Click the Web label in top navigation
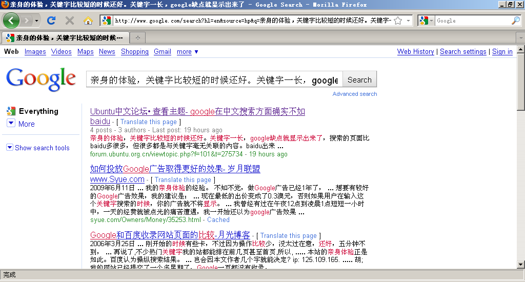 tap(11, 52)
